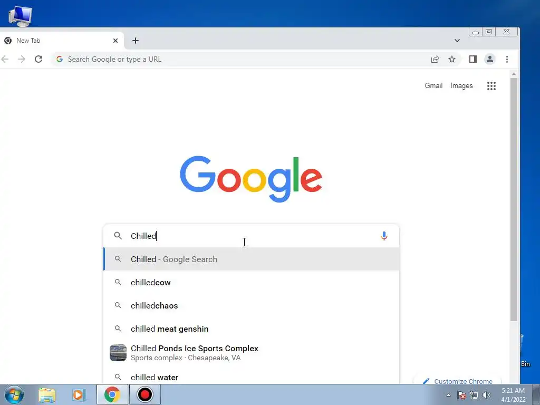Reload the page with the refresh icon
This screenshot has height=405, width=540.
pyautogui.click(x=38, y=59)
